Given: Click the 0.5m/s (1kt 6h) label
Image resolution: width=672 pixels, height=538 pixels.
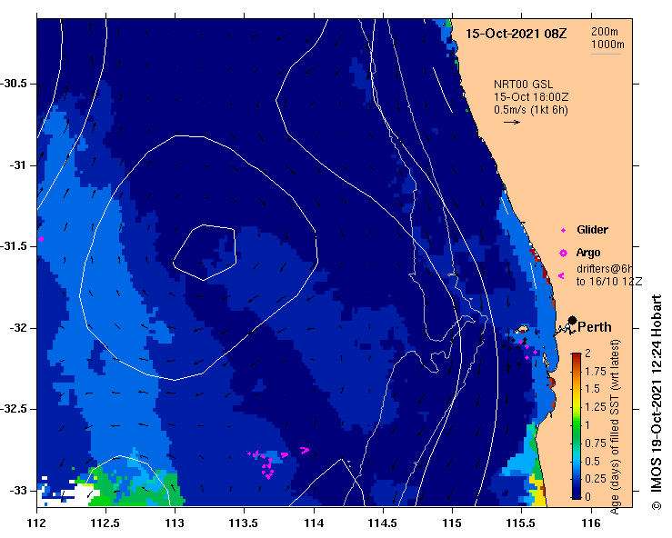Looking at the screenshot, I should (x=530, y=110).
